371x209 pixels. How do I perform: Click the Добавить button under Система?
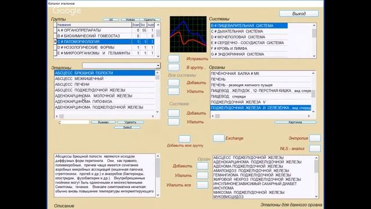[x=174, y=113]
